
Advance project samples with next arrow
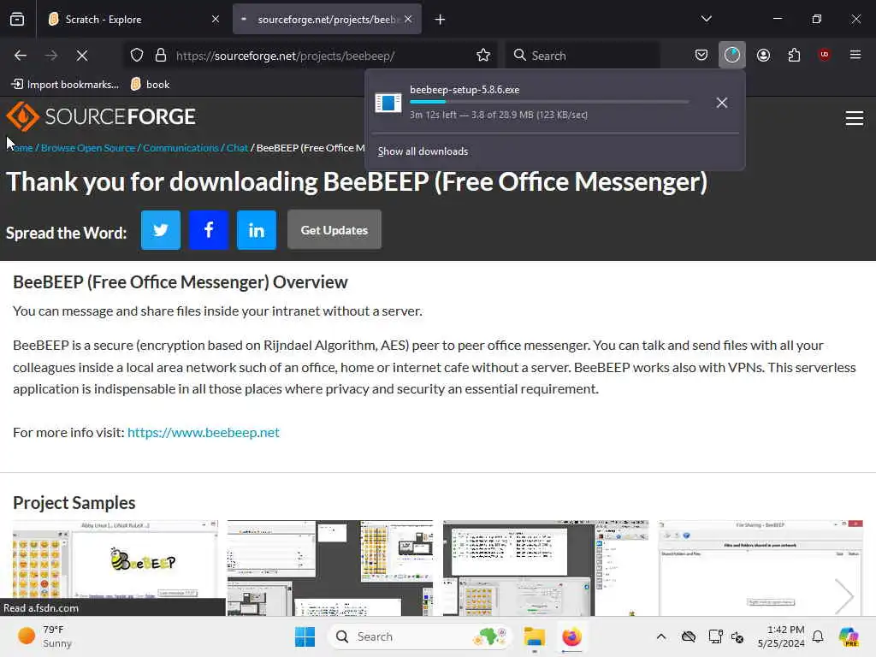click(x=844, y=596)
